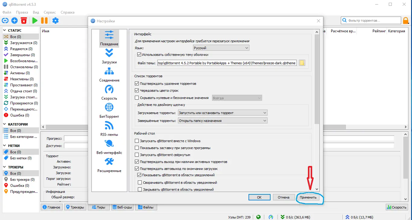Click the theme file path field
Image resolution: width=412 pixels, height=220 pixels.
(226, 63)
